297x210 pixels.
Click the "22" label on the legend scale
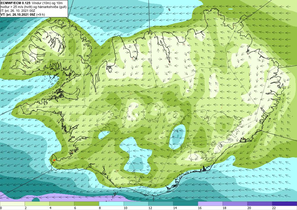(274, 208)
